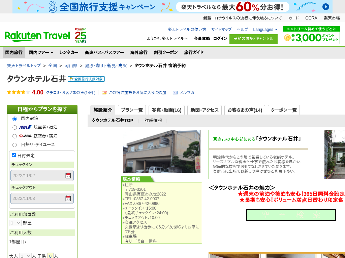Open the プラン一覧 tab
The image size is (345, 258).
click(x=132, y=110)
